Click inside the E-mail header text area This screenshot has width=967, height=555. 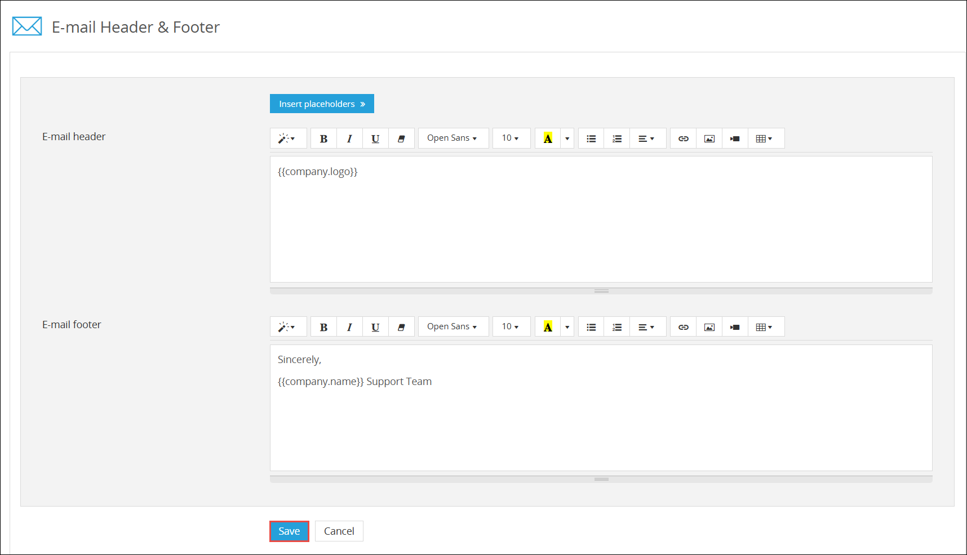tap(601, 220)
